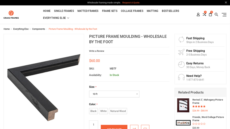Click the search magnifier icon

pyautogui.click(x=216, y=15)
